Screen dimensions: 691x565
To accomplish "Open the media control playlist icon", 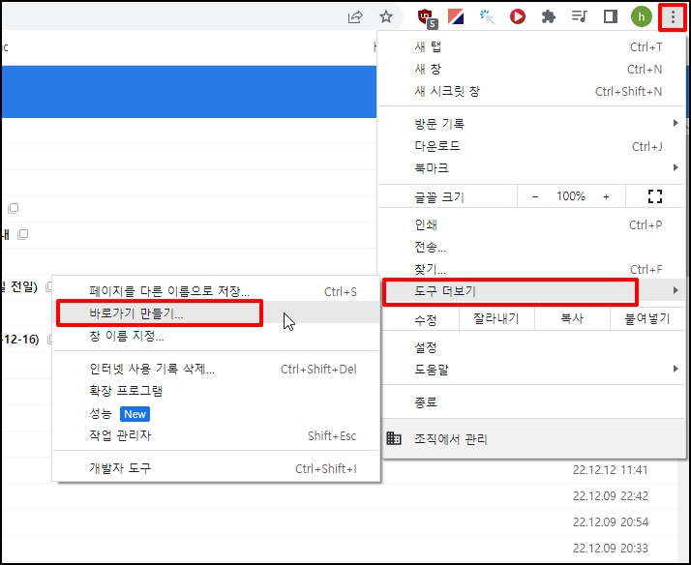I will pyautogui.click(x=579, y=17).
